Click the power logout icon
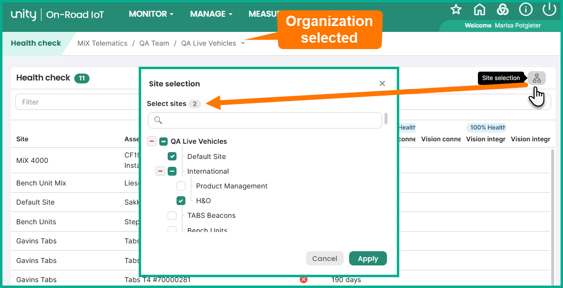563x288 pixels. coord(549,10)
